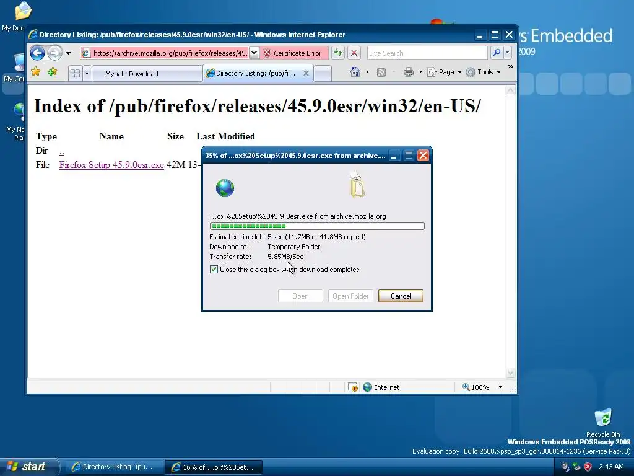Click the Internet Explorer window title bar icon
This screenshot has width=634, height=476.
pos(33,35)
